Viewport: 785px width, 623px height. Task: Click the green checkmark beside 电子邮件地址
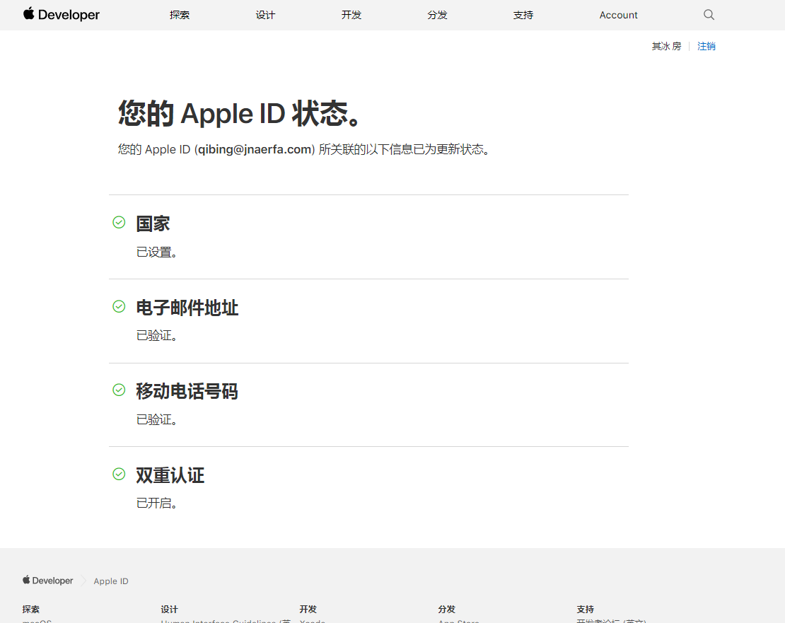click(x=119, y=306)
